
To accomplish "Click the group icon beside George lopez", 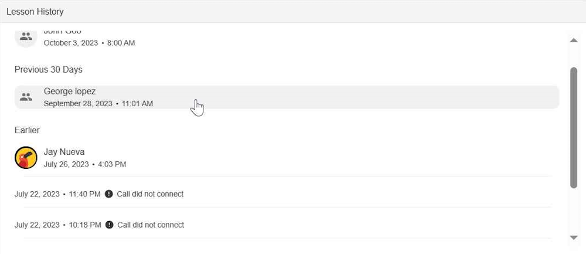I will click(26, 97).
